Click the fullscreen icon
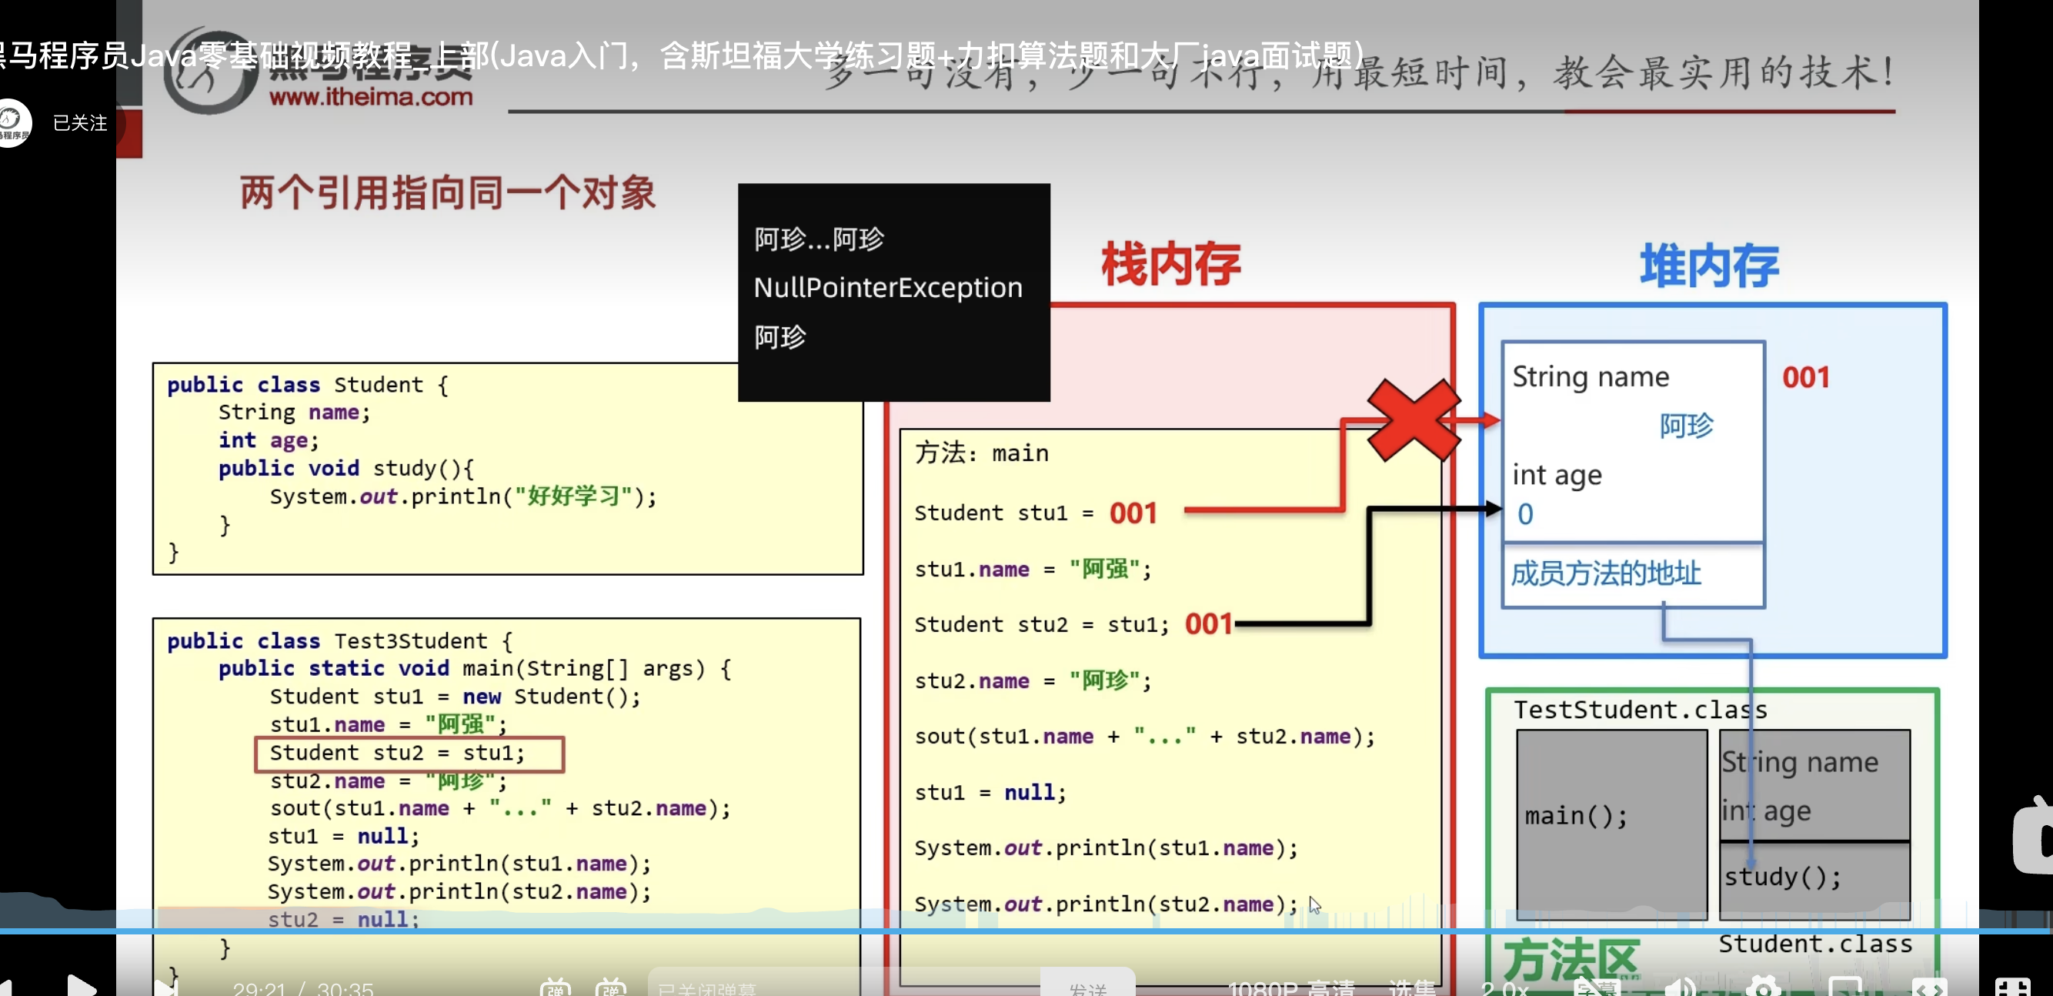The width and height of the screenshot is (2053, 996). pyautogui.click(x=2011, y=989)
